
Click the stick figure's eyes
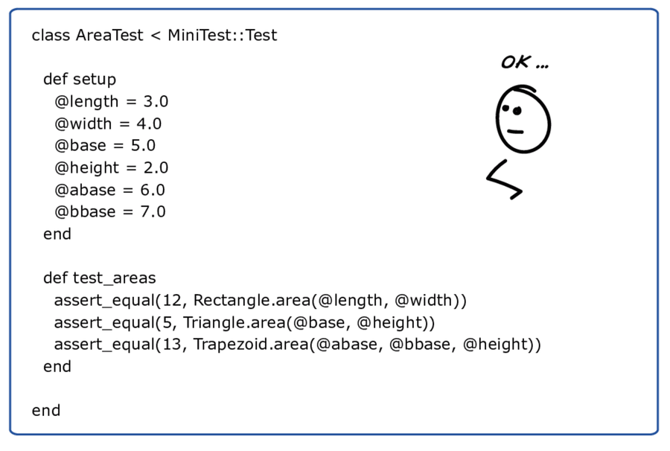511,109
